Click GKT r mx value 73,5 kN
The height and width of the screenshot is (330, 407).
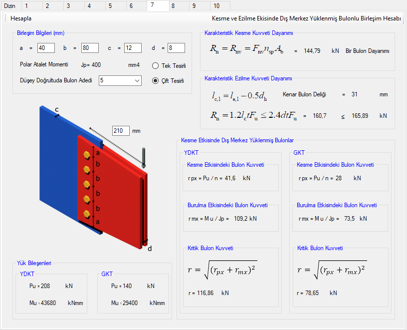pyautogui.click(x=355, y=219)
